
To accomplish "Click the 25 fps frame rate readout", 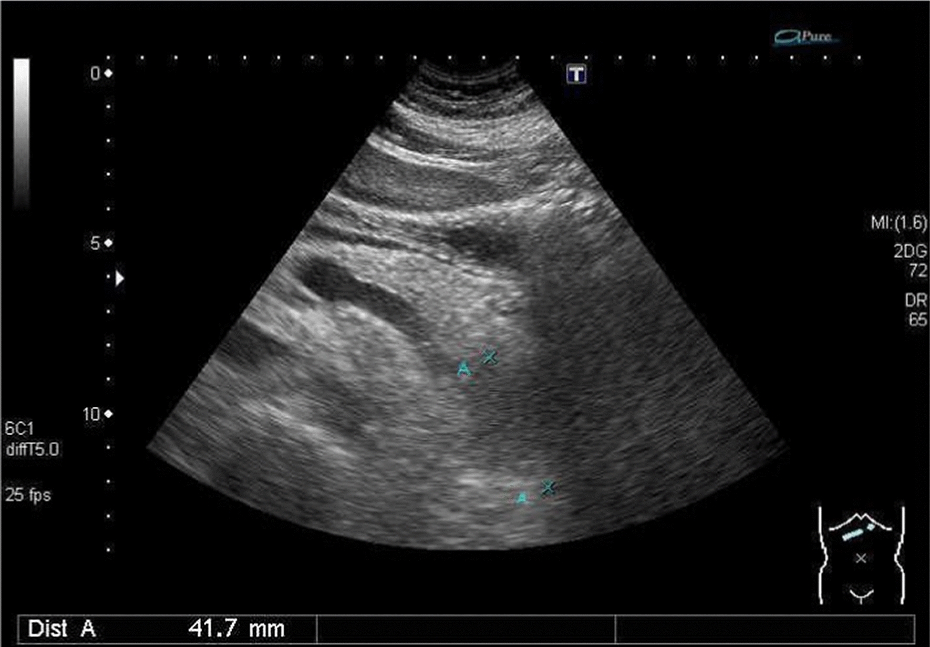I will 28,495.
